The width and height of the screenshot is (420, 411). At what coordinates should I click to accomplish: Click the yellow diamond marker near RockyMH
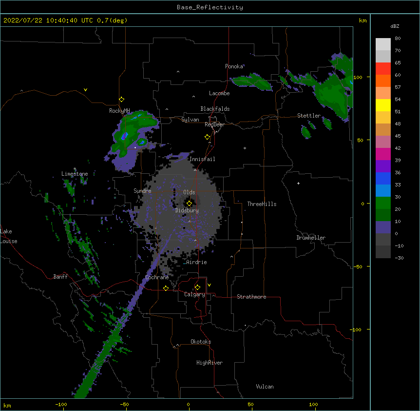[x=122, y=100]
